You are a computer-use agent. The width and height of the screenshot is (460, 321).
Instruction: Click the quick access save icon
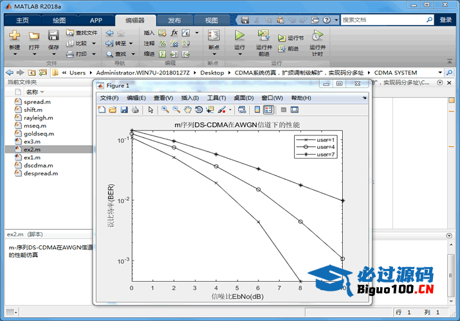click(245, 20)
